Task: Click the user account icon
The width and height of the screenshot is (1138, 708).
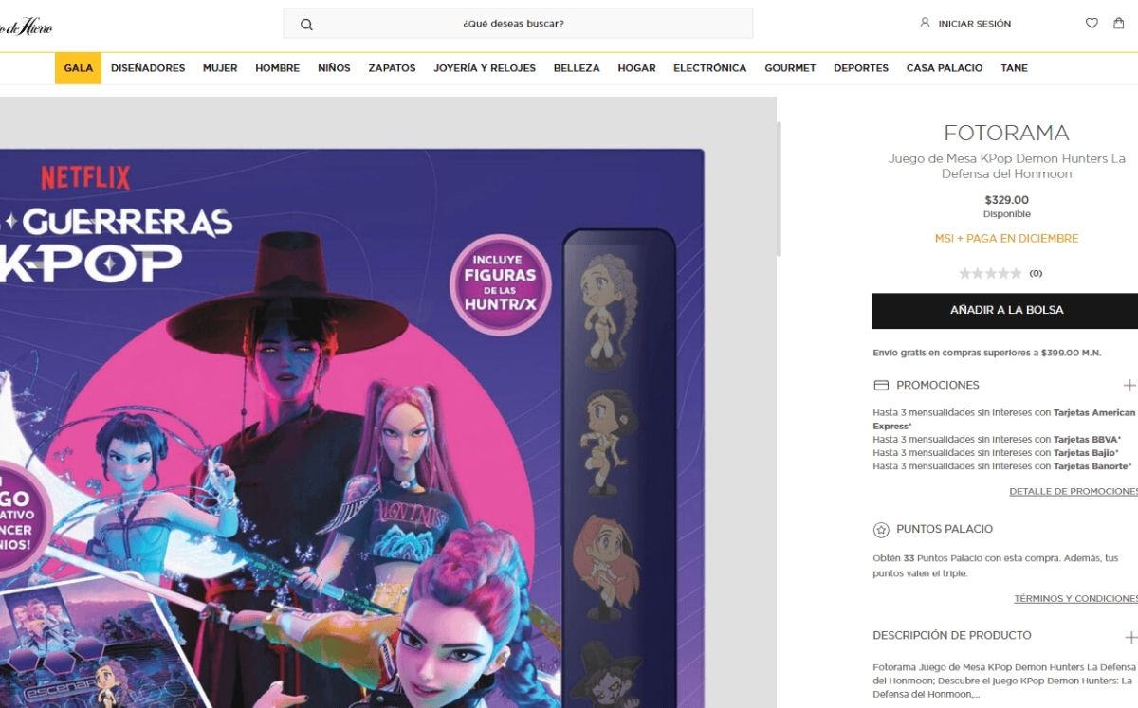Action: click(x=925, y=22)
